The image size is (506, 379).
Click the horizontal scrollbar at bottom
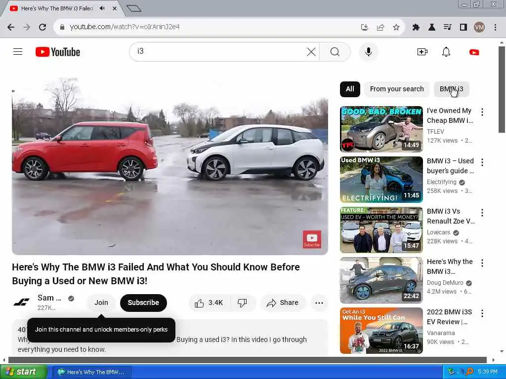pyautogui.click(x=247, y=360)
